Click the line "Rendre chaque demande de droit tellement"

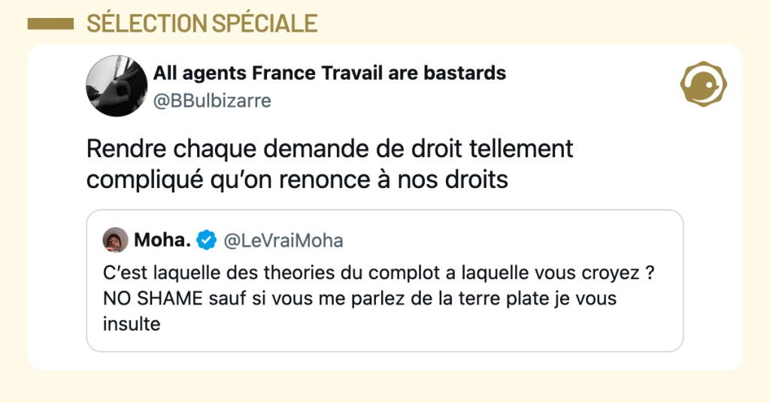pyautogui.click(x=329, y=148)
